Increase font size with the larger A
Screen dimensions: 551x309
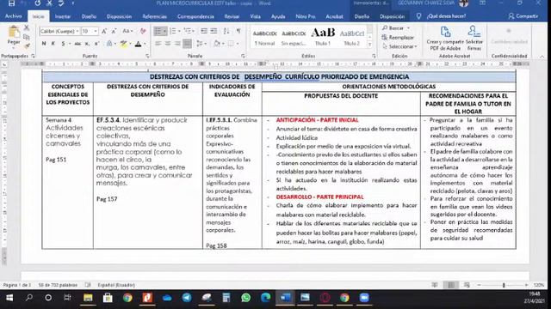[x=104, y=31]
